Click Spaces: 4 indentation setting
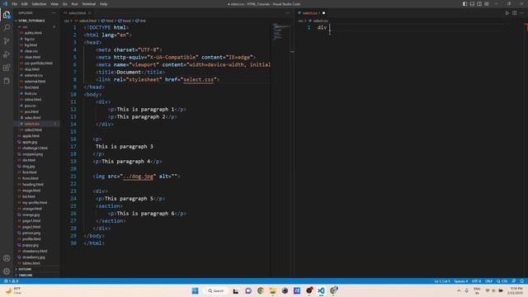Image resolution: width=528 pixels, height=297 pixels. pyautogui.click(x=461, y=280)
